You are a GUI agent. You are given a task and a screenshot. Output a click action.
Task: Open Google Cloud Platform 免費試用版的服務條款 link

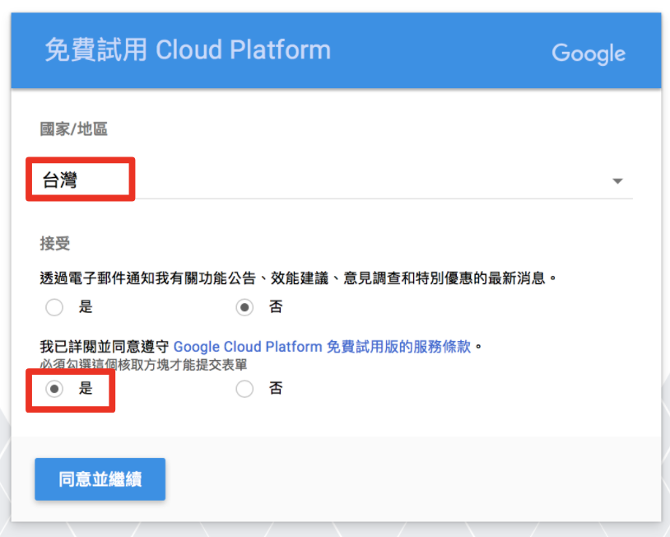[x=322, y=346]
